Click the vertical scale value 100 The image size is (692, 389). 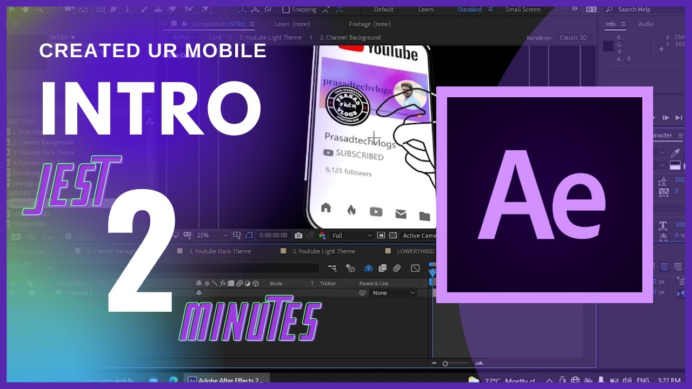coord(680,224)
